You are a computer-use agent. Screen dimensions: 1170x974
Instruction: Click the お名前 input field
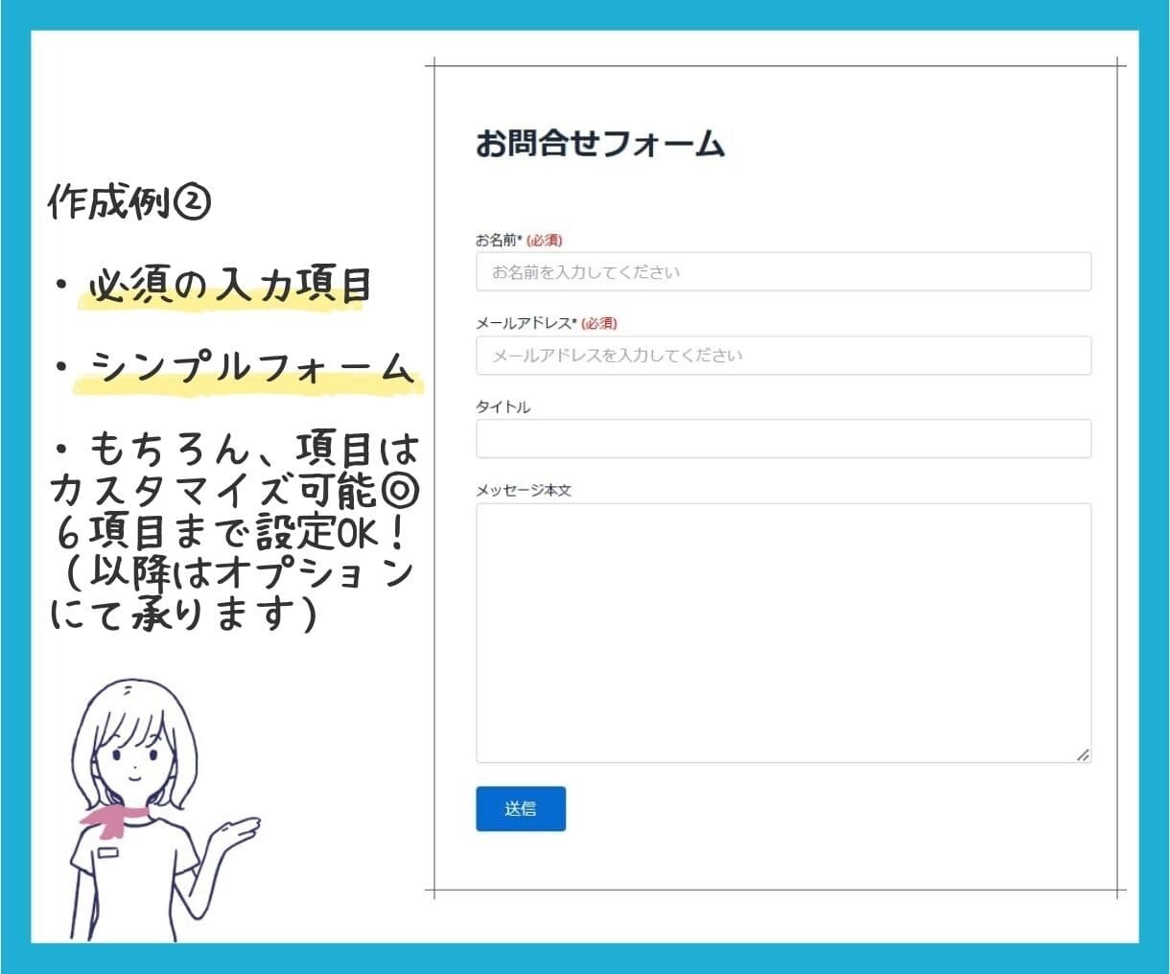(784, 271)
